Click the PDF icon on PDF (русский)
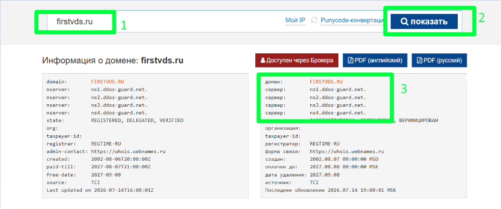501x209 pixels. coord(420,61)
